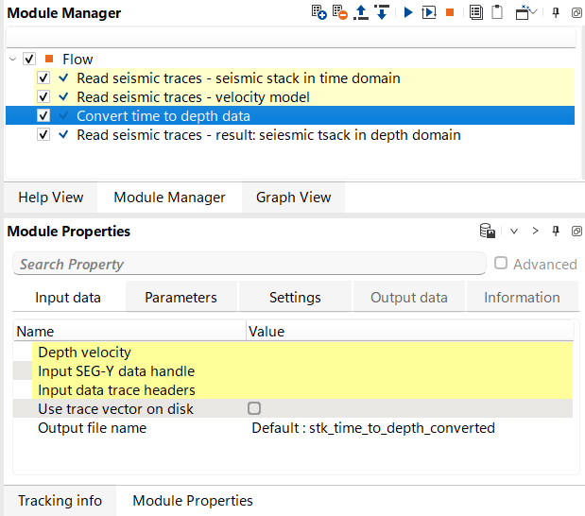Stop flow execution with orange square
585x516 pixels.
450,13
